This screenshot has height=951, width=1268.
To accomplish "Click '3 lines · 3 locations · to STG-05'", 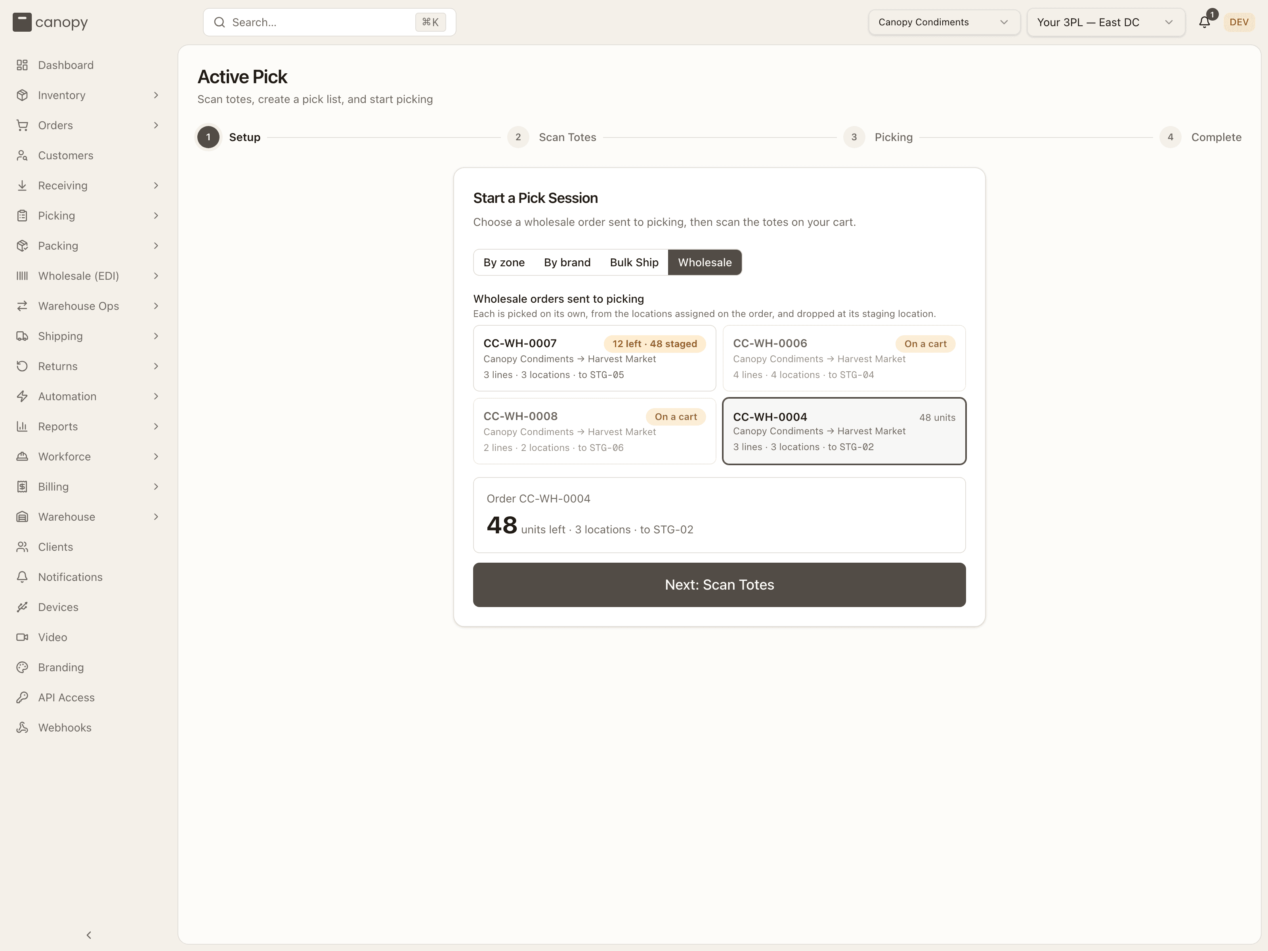I will pos(554,375).
